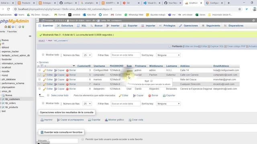Bookmark this page with the star icon
Image resolution: width=257 pixels, height=144 pixels.
pyautogui.click(x=240, y=9)
